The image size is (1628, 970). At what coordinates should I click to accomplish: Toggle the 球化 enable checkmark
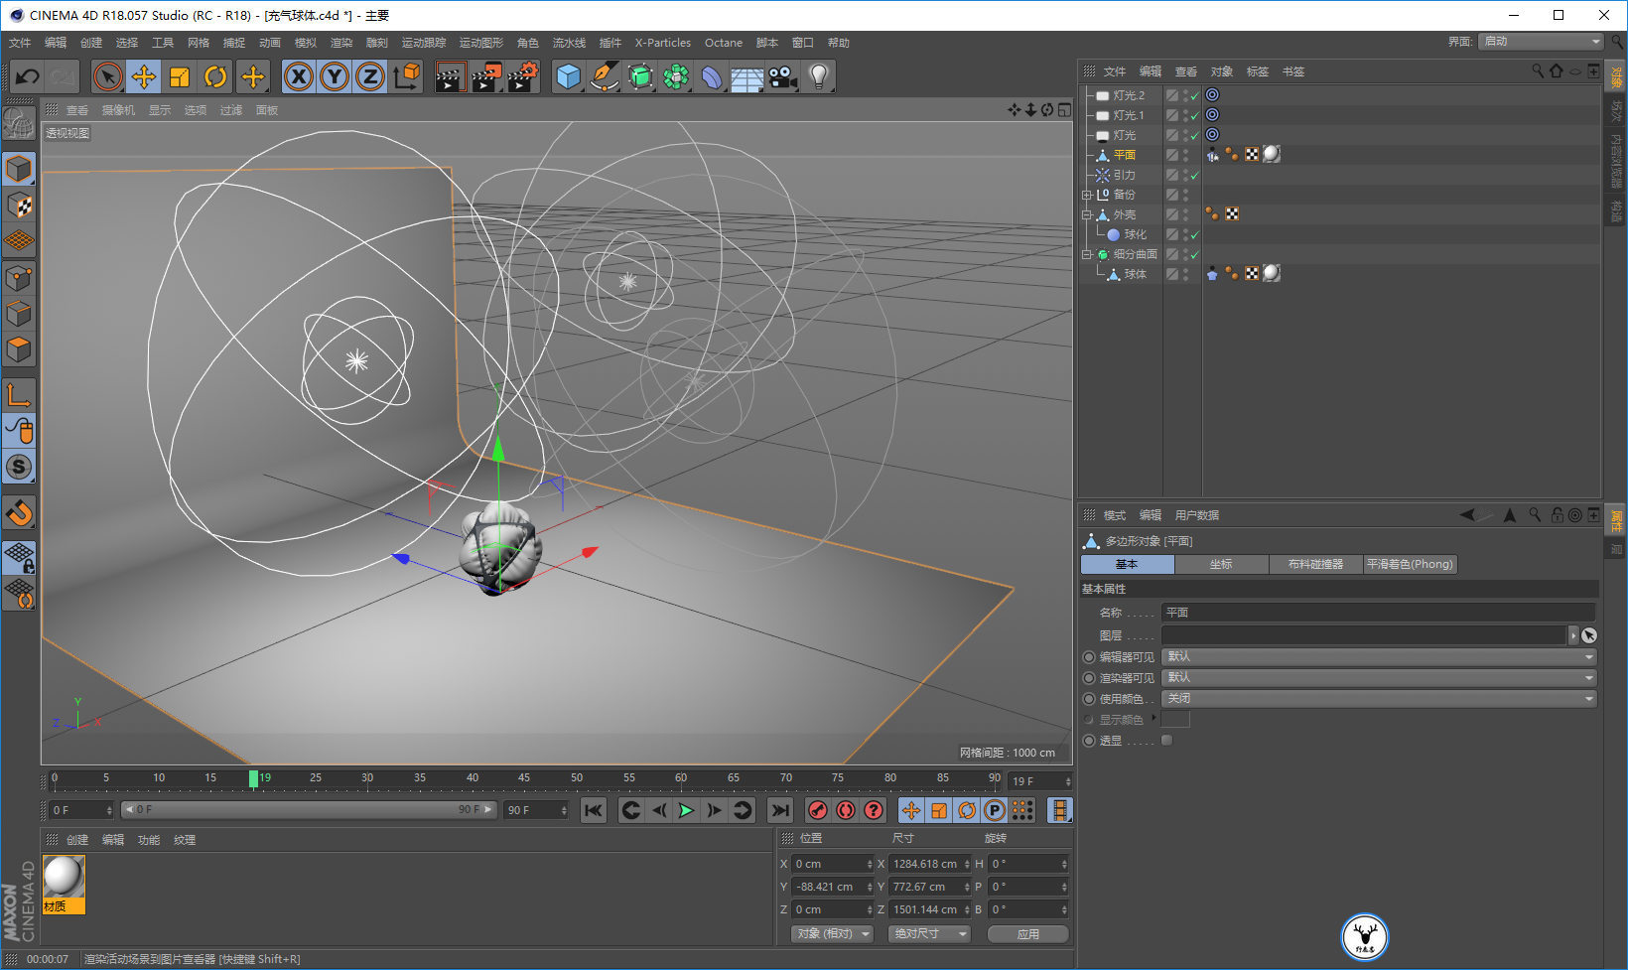pyautogui.click(x=1195, y=235)
